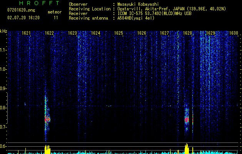Click the 'Observer' label
The width and height of the screenshot is (242, 154).
tap(78, 4)
